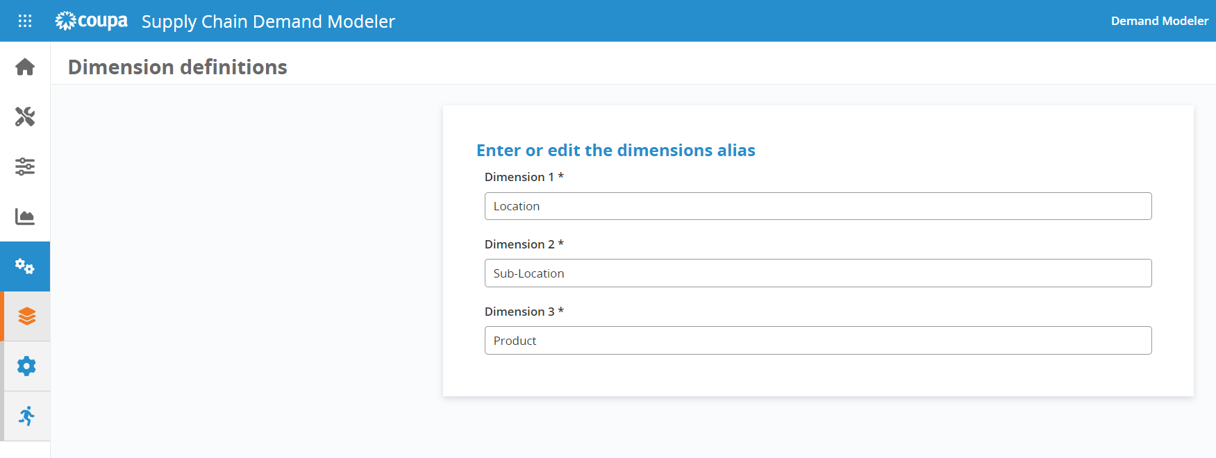Click the Dimension definitions page heading
The width and height of the screenshot is (1216, 458).
pyautogui.click(x=178, y=67)
